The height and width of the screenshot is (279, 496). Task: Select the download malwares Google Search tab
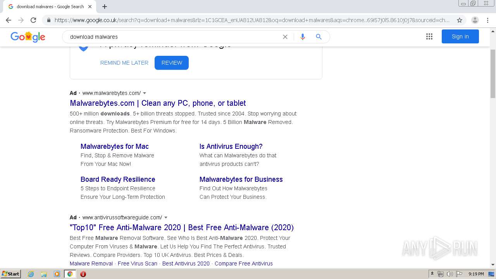(x=50, y=7)
